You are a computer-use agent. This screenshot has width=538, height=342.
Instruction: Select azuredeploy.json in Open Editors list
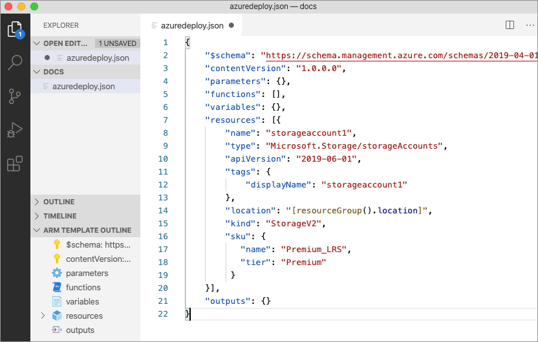point(97,58)
